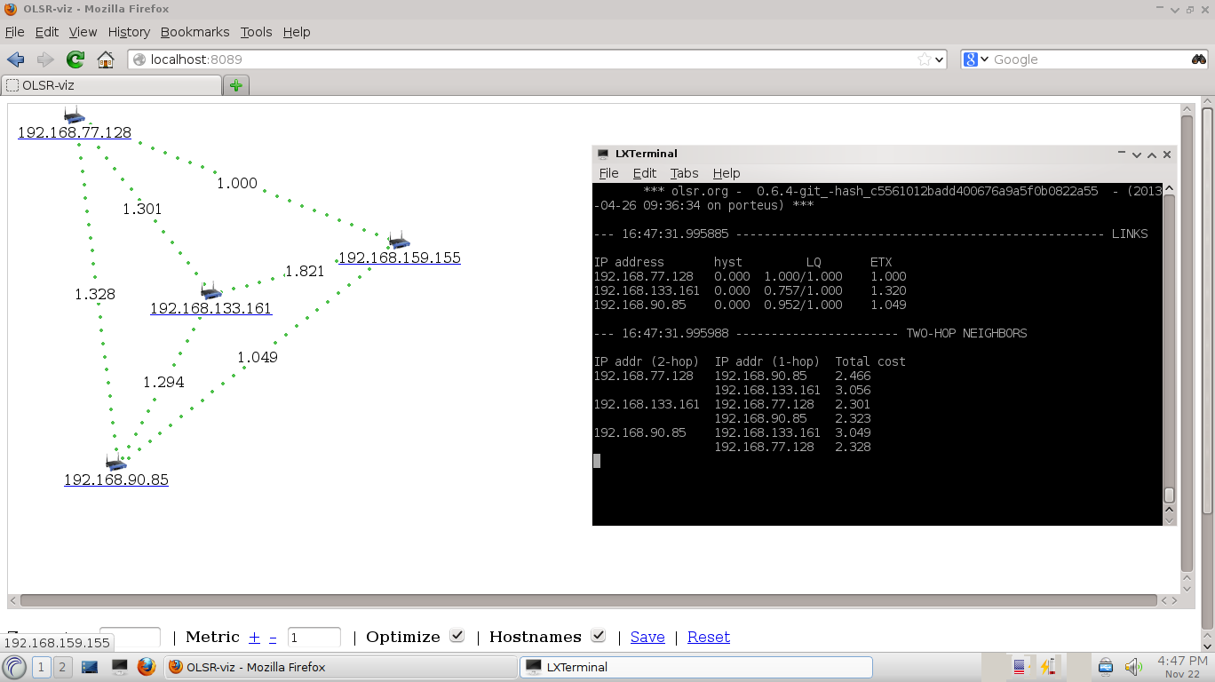Toggle the Hostnames checkbox
This screenshot has width=1215, height=682.
coord(598,636)
